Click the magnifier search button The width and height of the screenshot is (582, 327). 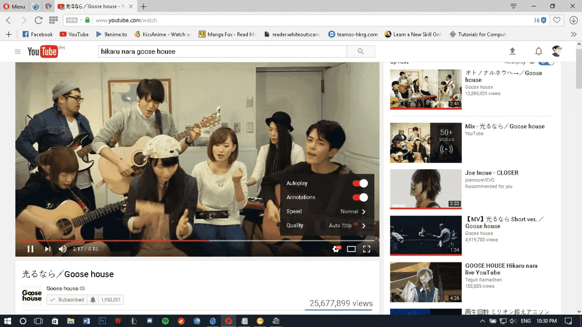pos(361,51)
